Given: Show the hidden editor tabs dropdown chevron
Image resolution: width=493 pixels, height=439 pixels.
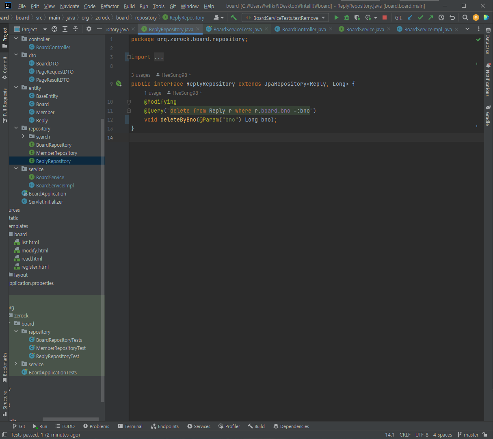Looking at the screenshot, I should point(467,29).
